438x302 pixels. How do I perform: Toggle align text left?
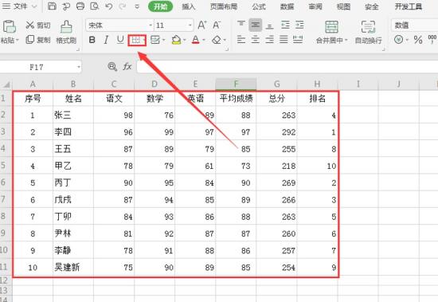click(x=241, y=39)
